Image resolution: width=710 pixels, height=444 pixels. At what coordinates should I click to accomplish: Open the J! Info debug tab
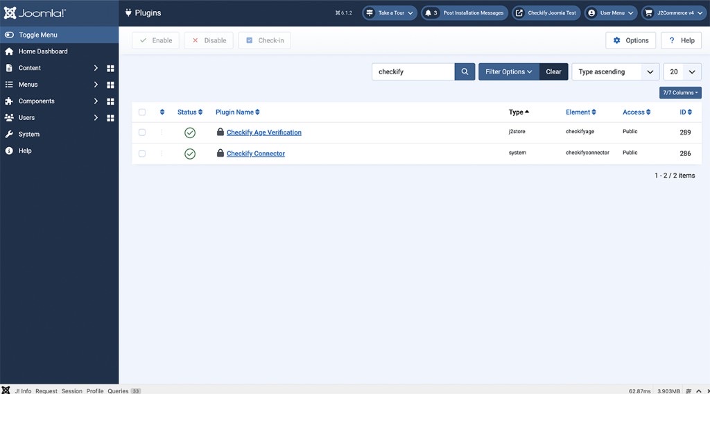pyautogui.click(x=23, y=391)
